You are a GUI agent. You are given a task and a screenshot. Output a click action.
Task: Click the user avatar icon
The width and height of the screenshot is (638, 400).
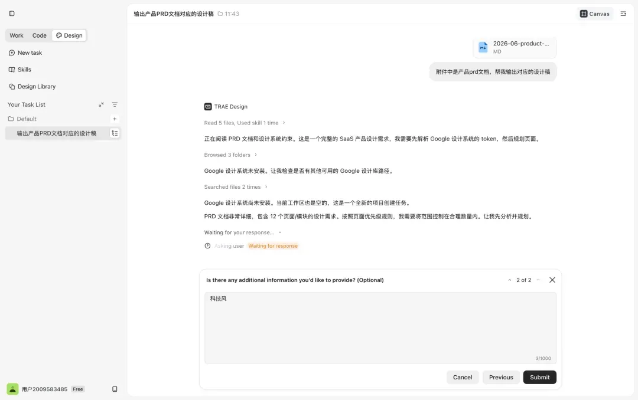tap(12, 389)
